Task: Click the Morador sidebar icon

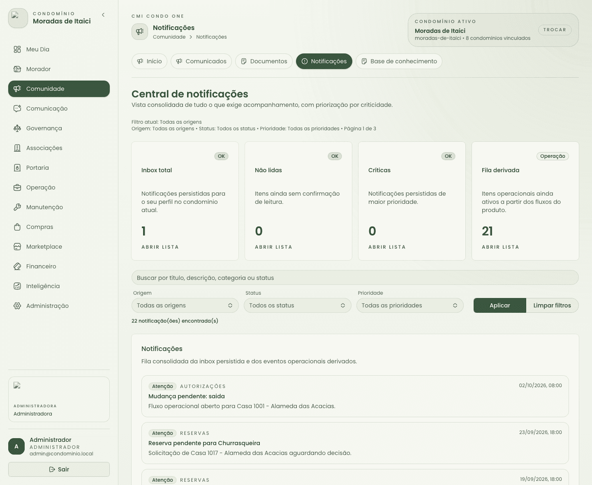Action: 17,69
